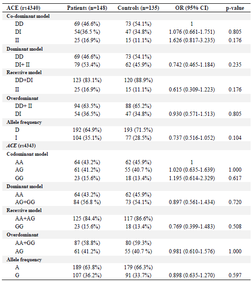The height and width of the screenshot is (281, 252).
Task: Click the DI+ II genotype row label
Action: 22,65
